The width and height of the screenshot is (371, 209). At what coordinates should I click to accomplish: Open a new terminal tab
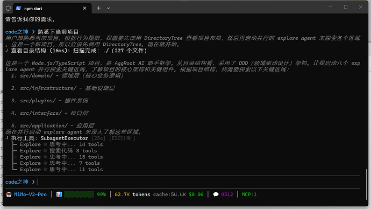tap(99, 8)
